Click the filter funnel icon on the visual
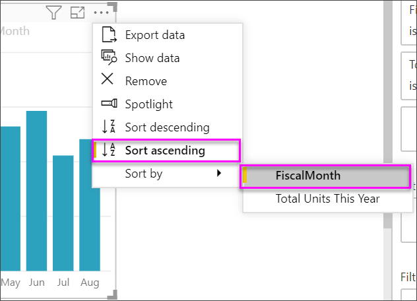Screen dimensions: 417x301 click(x=53, y=13)
